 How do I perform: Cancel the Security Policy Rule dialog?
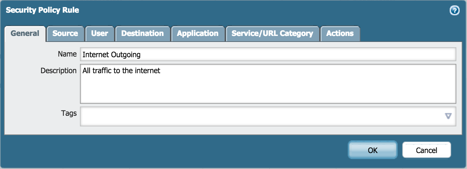coord(426,150)
